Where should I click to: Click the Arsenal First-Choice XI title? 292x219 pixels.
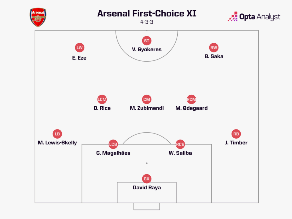(x=146, y=13)
